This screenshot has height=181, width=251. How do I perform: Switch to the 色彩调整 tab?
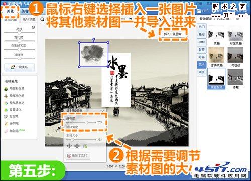pos(29,20)
